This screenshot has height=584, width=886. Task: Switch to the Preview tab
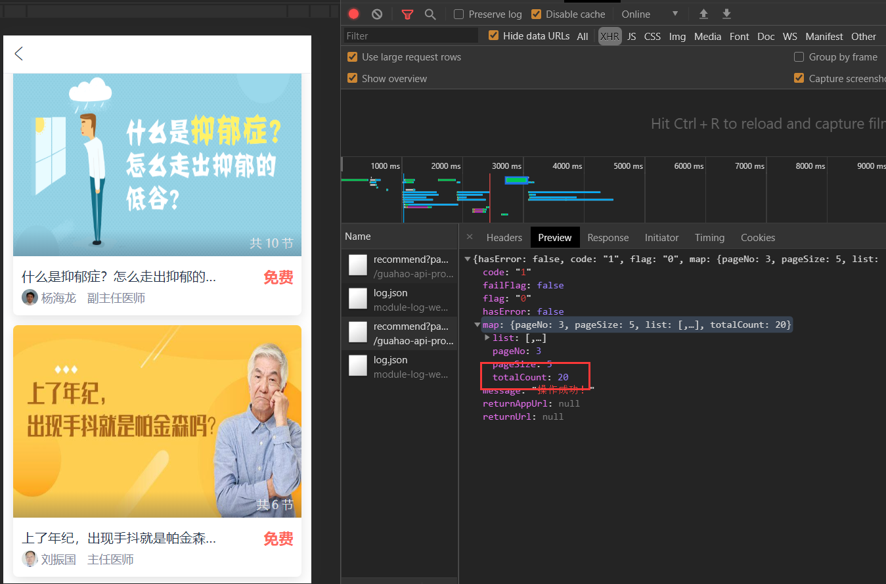click(555, 237)
